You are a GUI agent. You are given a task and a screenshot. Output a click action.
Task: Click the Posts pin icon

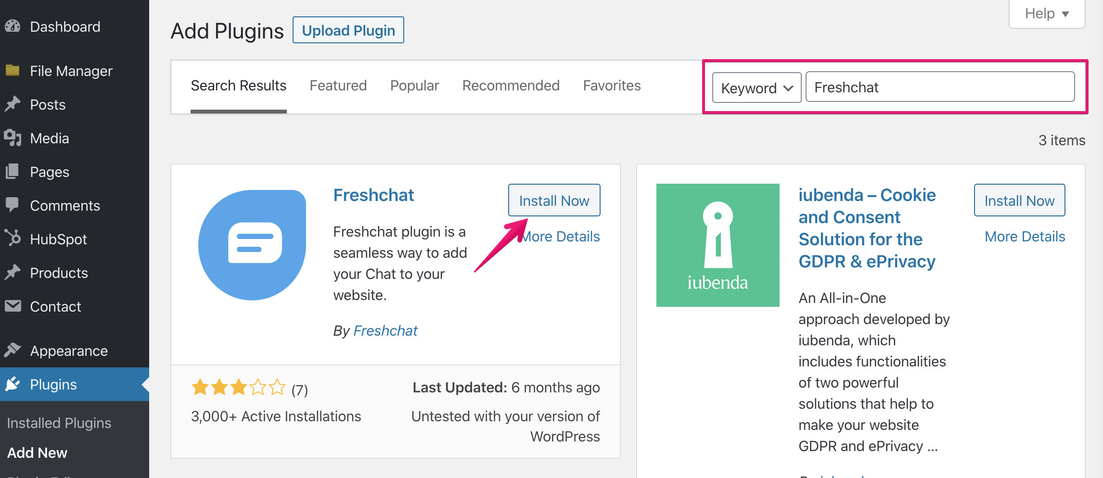pyautogui.click(x=13, y=104)
